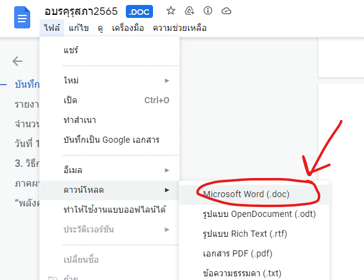Select outline item starting with ภาคผ
364x280 pixels.
(x=27, y=184)
